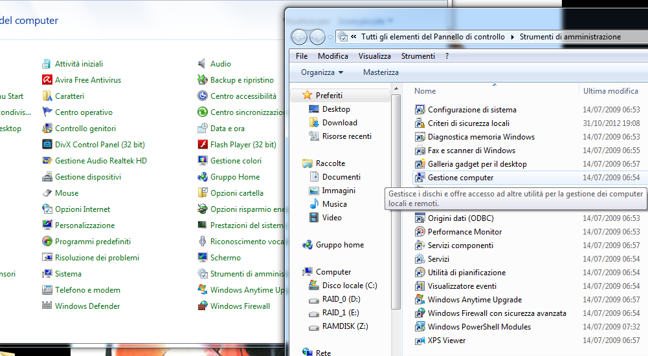This screenshot has height=356, width=648.
Task: Open the Servizi shortcut
Action: [x=438, y=259]
